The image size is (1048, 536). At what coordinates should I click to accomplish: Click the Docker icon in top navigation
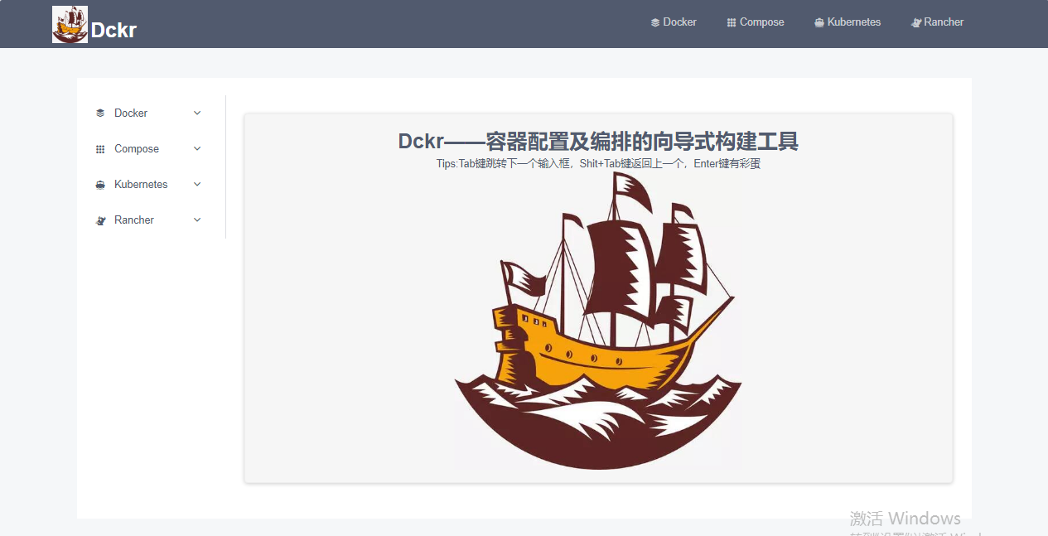click(x=655, y=22)
